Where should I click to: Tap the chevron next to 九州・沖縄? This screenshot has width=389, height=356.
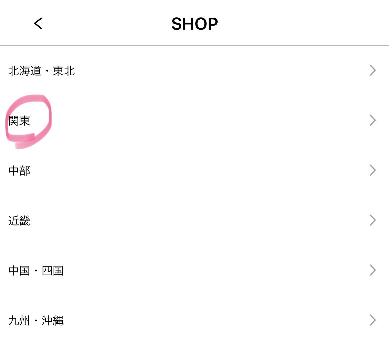[372, 320]
